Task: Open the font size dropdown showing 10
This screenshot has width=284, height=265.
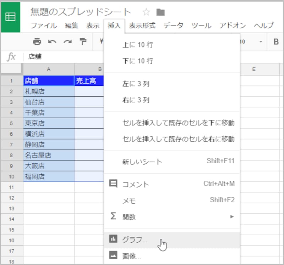Action: [x=252, y=42]
